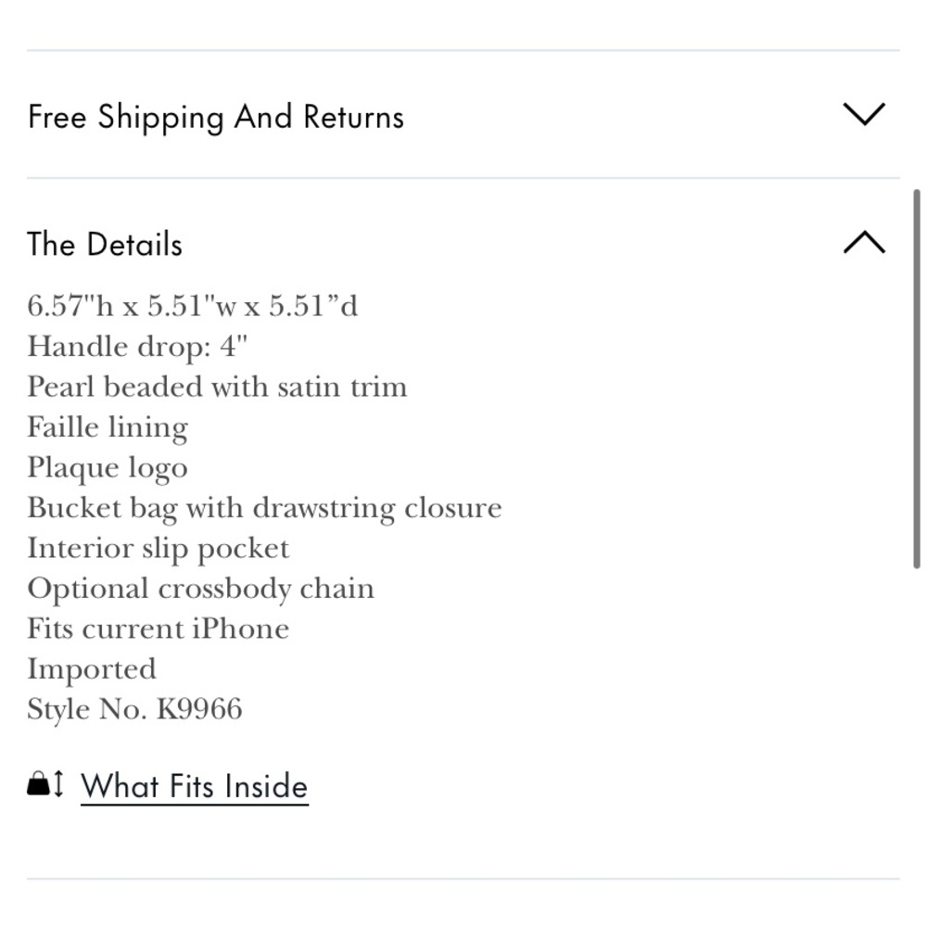Open the What Fits Inside link

[195, 786]
